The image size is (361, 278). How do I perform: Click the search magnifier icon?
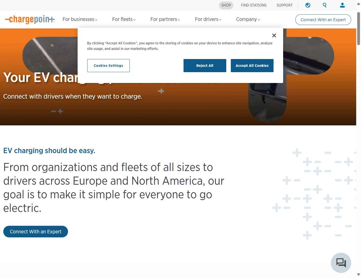tap(325, 5)
